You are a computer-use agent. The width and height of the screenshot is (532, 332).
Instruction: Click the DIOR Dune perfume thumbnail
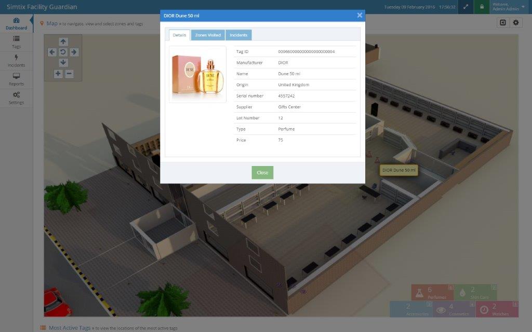[197, 75]
